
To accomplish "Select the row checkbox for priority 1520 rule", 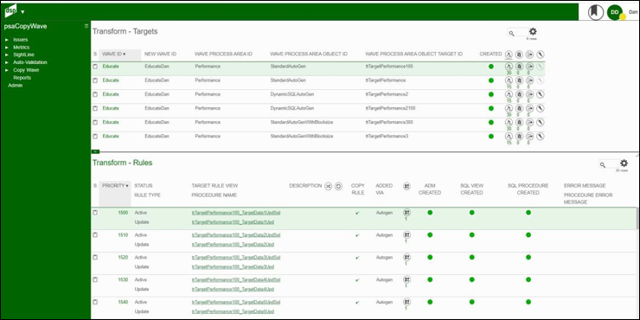I will tap(95, 258).
